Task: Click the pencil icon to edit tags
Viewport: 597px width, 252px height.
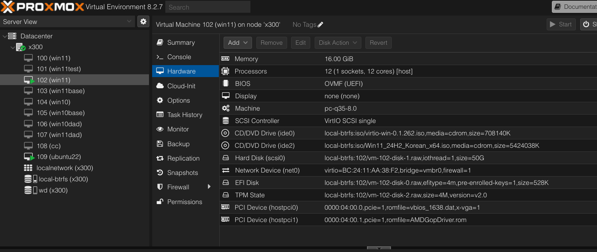Action: [320, 25]
